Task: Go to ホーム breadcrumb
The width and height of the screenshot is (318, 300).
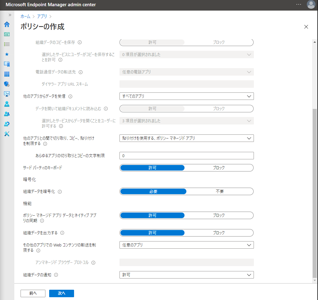Action: 25,16
